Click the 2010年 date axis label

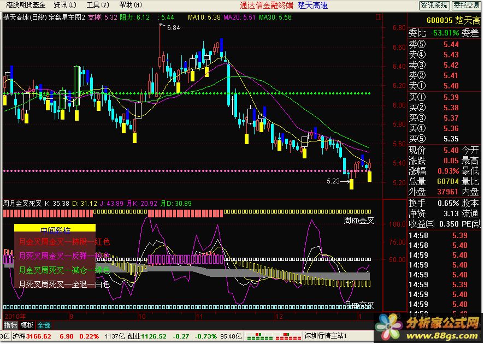tap(15, 317)
